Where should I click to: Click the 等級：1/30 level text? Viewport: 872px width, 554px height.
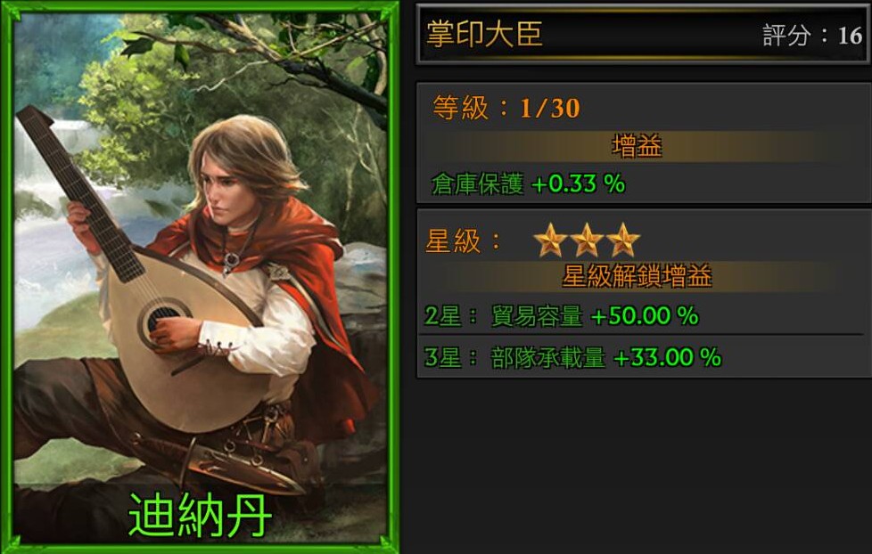pos(506,108)
